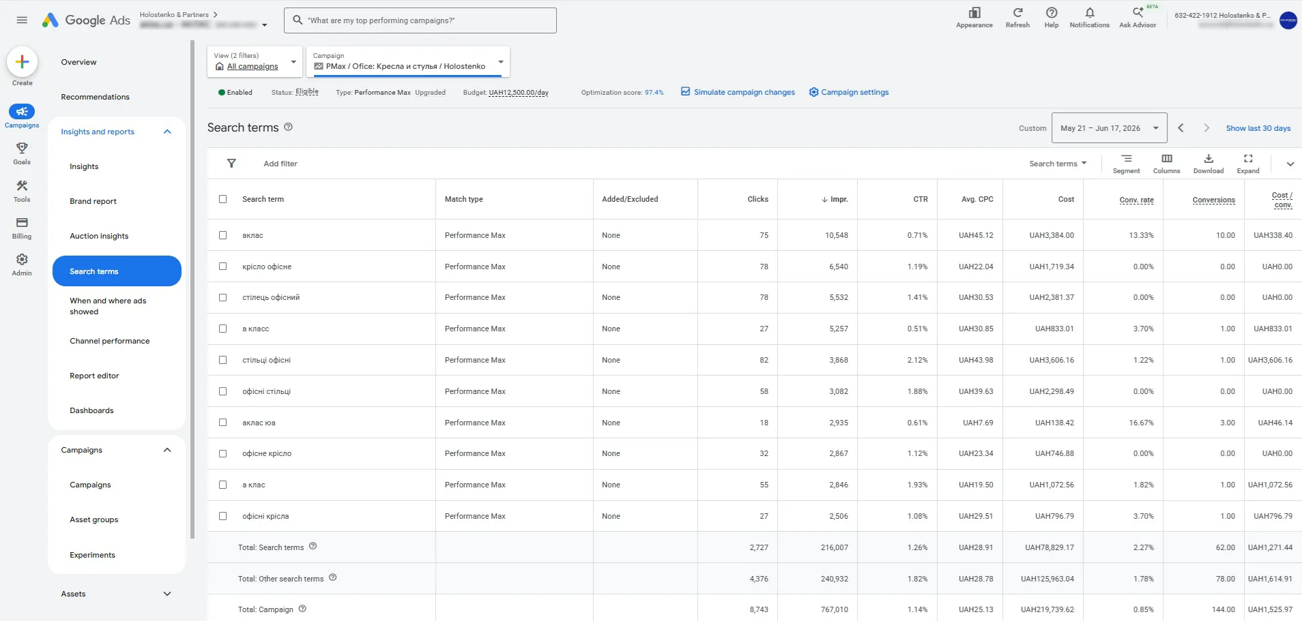
Task: Check the box for 'а класс' row
Action: click(x=222, y=329)
